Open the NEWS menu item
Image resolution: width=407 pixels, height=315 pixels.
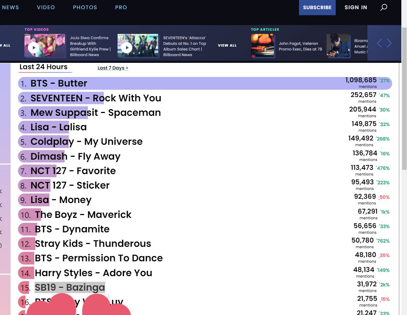click(x=10, y=7)
